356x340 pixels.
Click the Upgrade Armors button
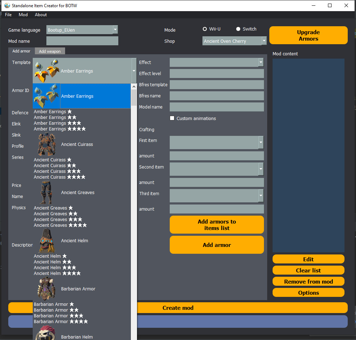coord(308,35)
